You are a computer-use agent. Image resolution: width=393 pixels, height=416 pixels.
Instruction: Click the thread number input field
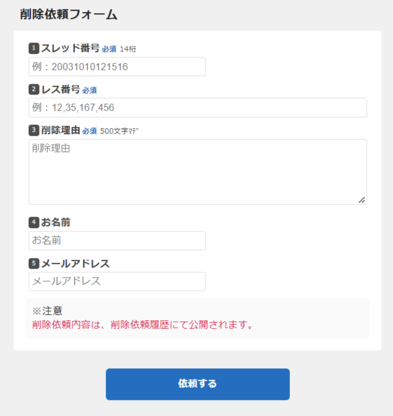tap(117, 66)
